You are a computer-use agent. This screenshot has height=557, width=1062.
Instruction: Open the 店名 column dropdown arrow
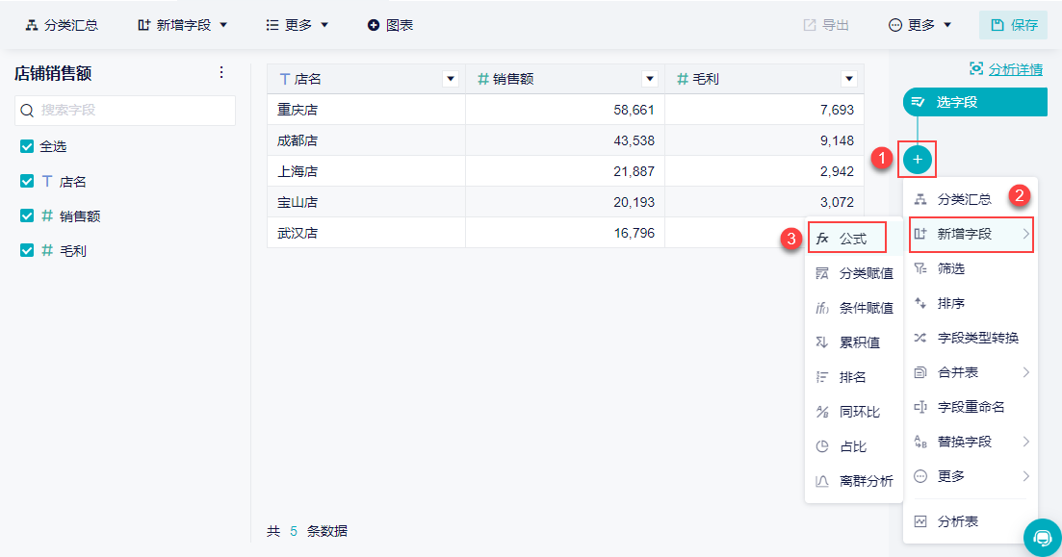coord(450,79)
